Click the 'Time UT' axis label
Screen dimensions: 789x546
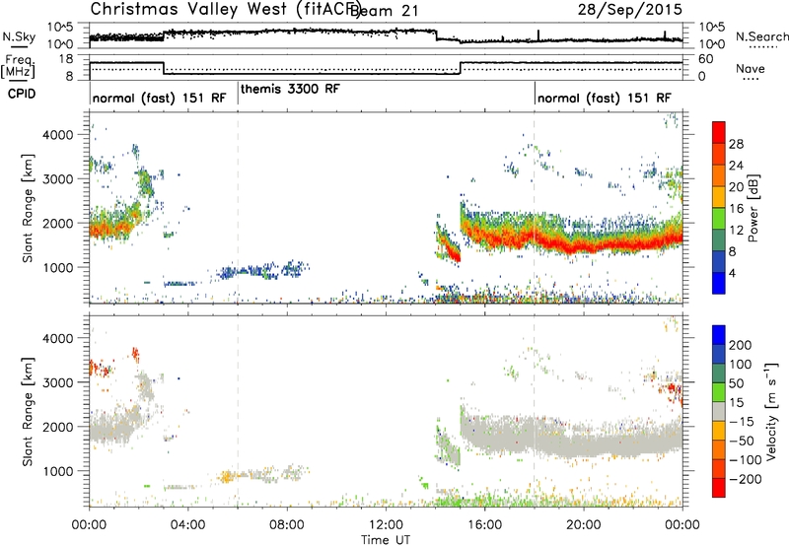pos(386,539)
